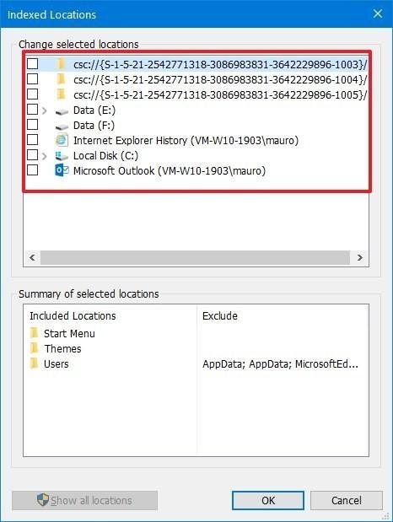Confirm with the OK button

268,500
